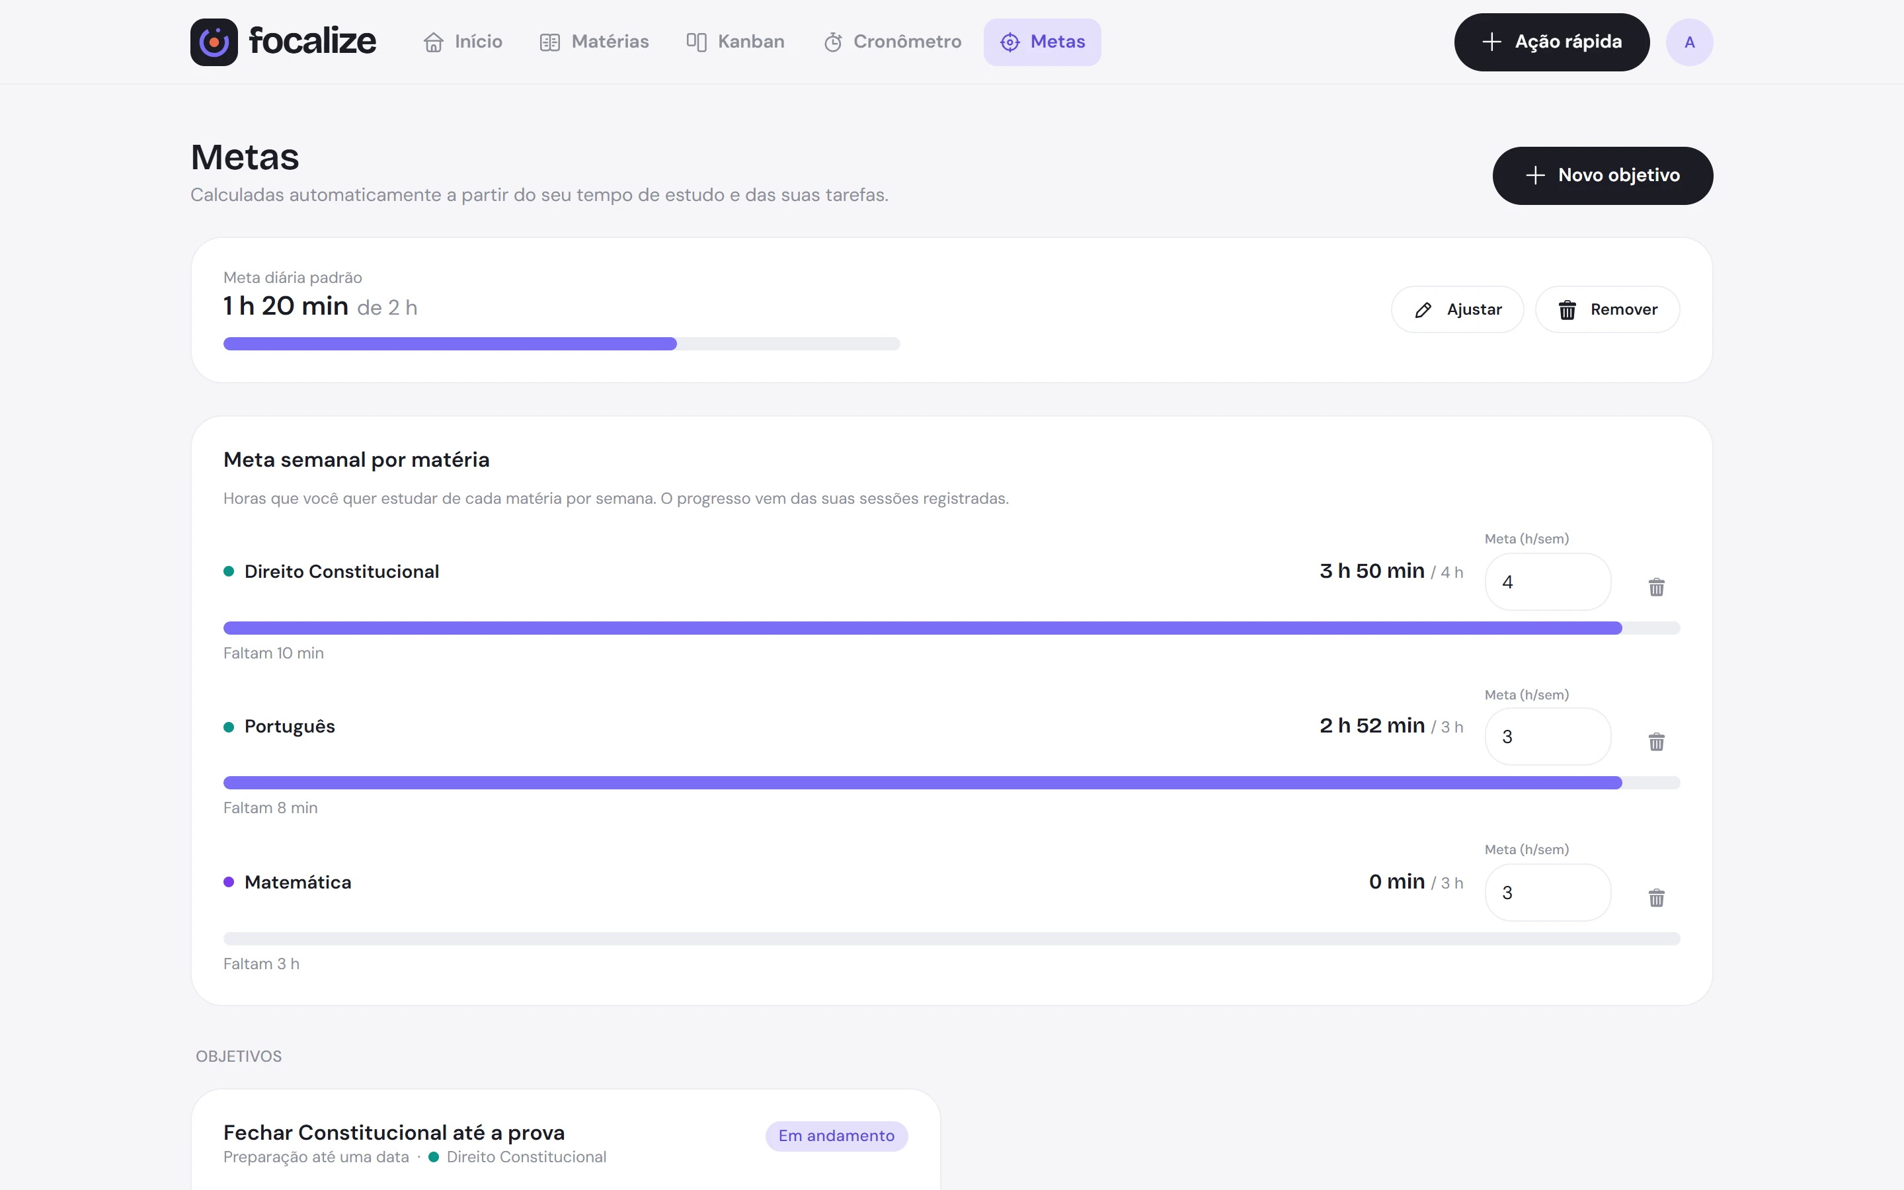Switch to the Kanban tab
The width and height of the screenshot is (1904, 1190).
pos(735,42)
